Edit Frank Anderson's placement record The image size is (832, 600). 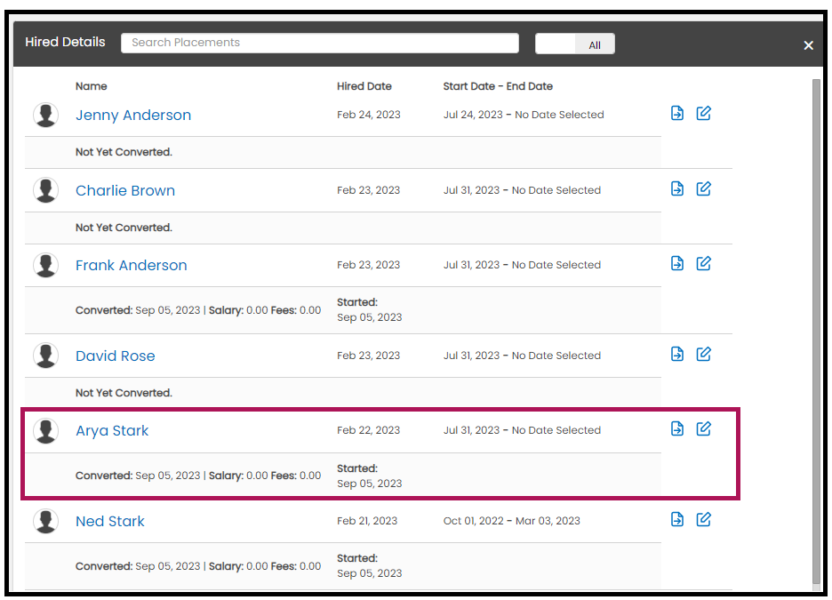tap(704, 263)
